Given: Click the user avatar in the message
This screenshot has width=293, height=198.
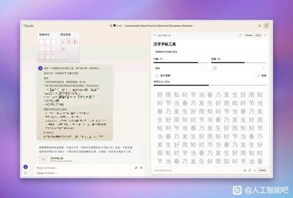Looking at the screenshot, I should (x=40, y=68).
